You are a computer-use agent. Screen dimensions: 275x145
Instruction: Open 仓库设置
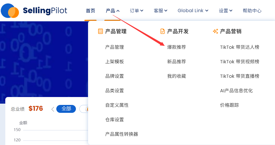[114, 120]
